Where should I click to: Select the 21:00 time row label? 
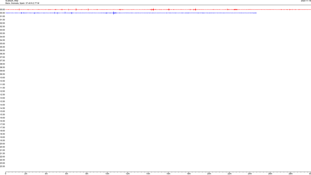click(2, 150)
